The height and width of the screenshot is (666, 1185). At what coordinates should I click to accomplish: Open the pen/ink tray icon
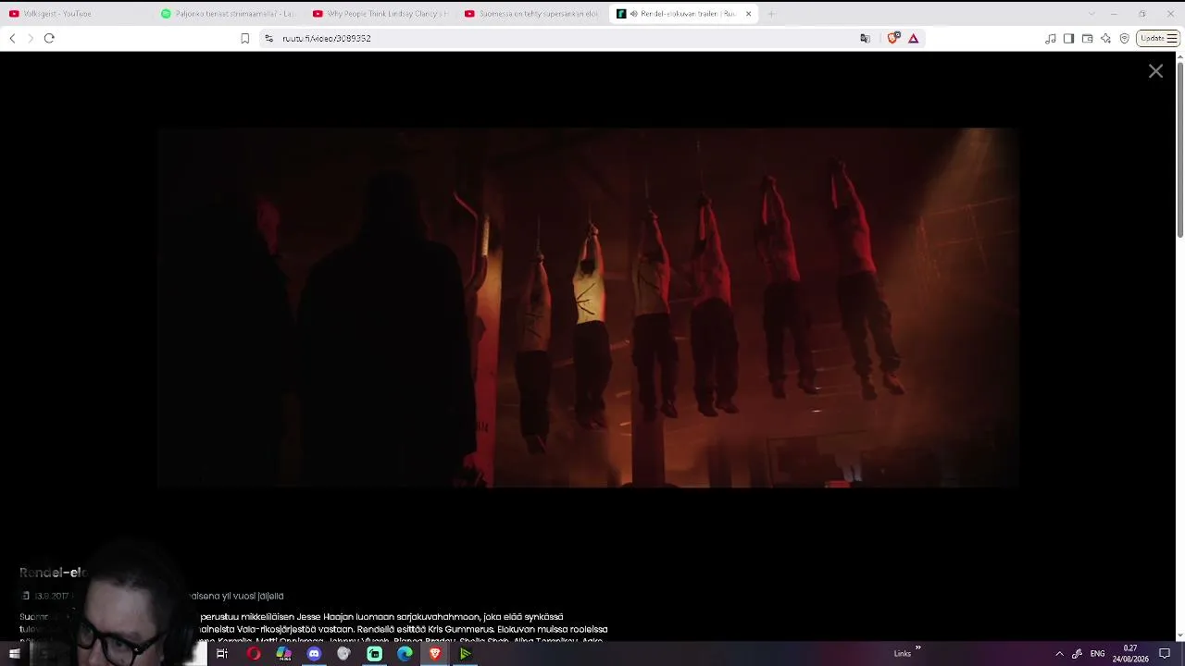click(x=1077, y=654)
